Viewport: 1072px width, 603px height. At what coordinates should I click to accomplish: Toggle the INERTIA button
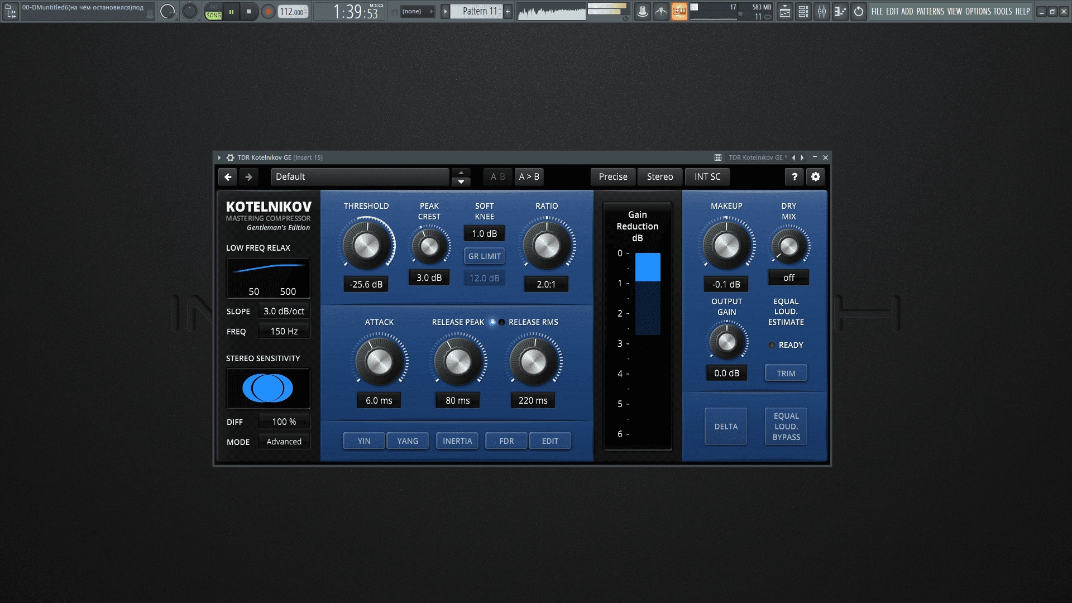click(457, 441)
